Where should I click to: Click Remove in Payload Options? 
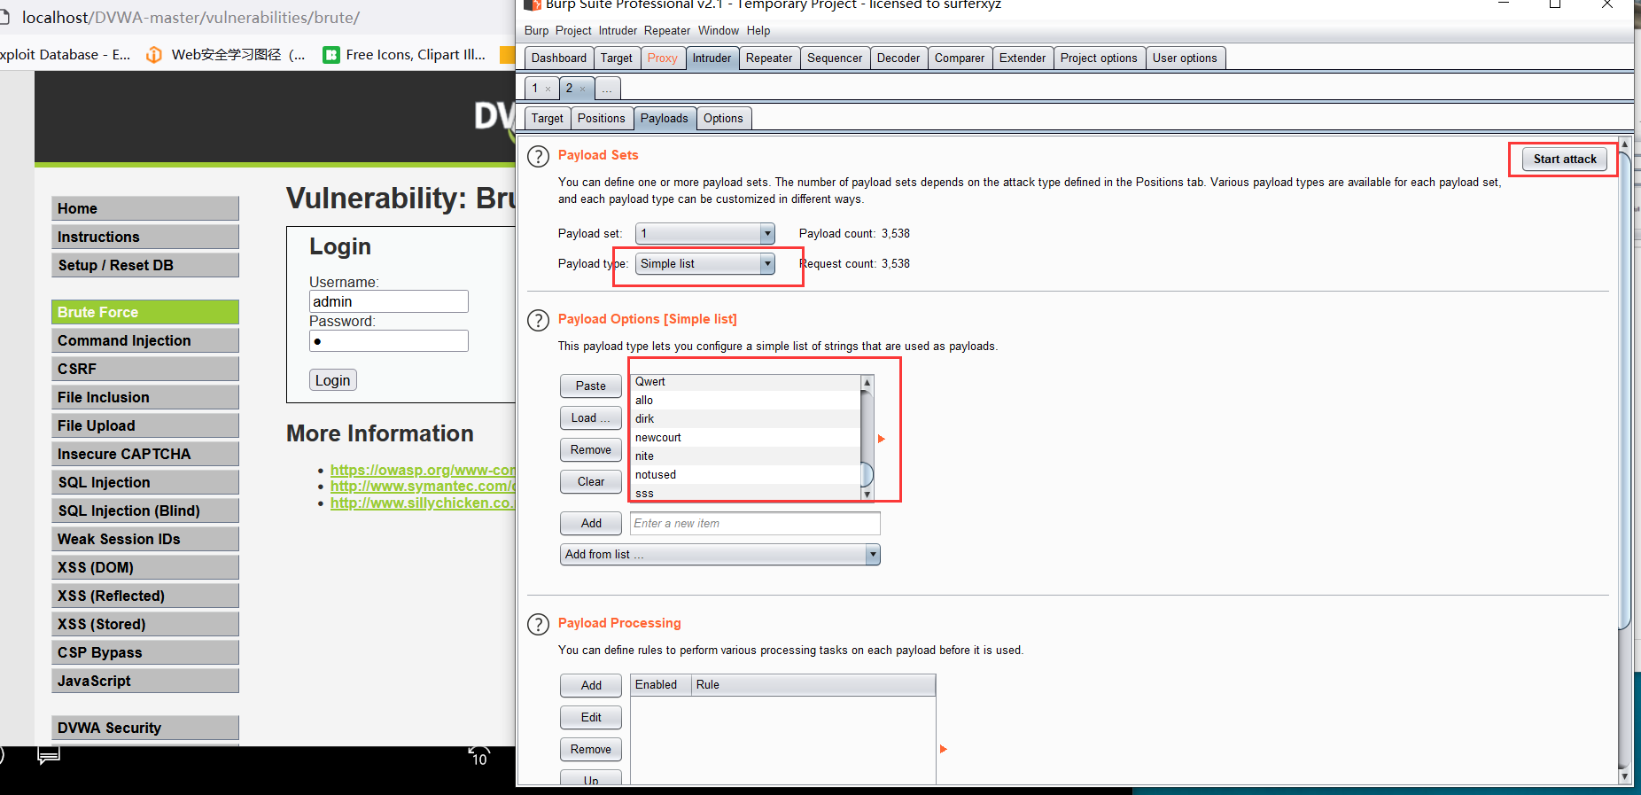click(591, 450)
